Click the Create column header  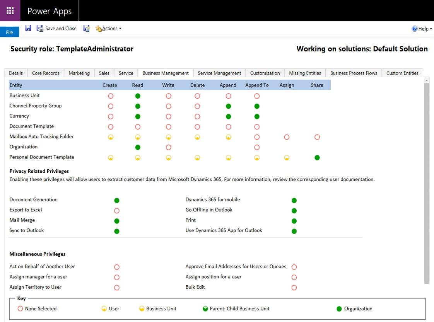click(109, 85)
